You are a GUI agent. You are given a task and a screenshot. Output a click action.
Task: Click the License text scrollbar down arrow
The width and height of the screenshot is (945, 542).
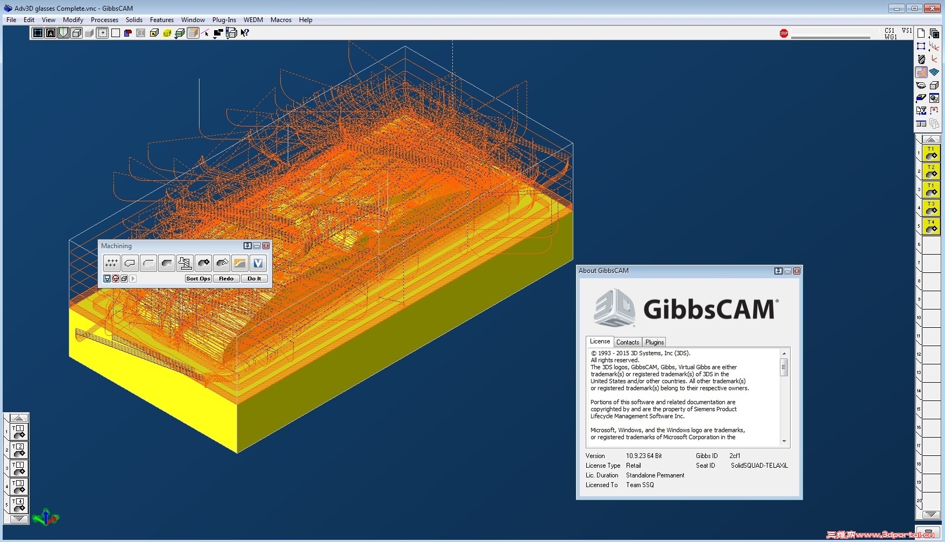pos(784,441)
